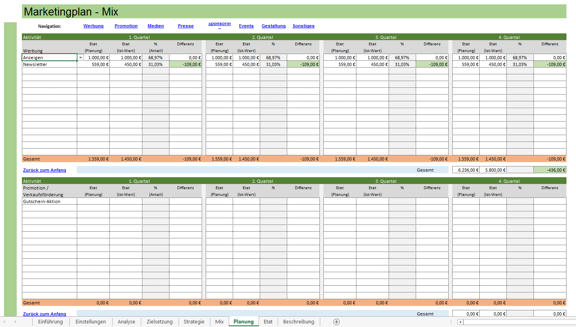Add a new sheet with plus icon
This screenshot has width=576, height=327.
pyautogui.click(x=337, y=322)
